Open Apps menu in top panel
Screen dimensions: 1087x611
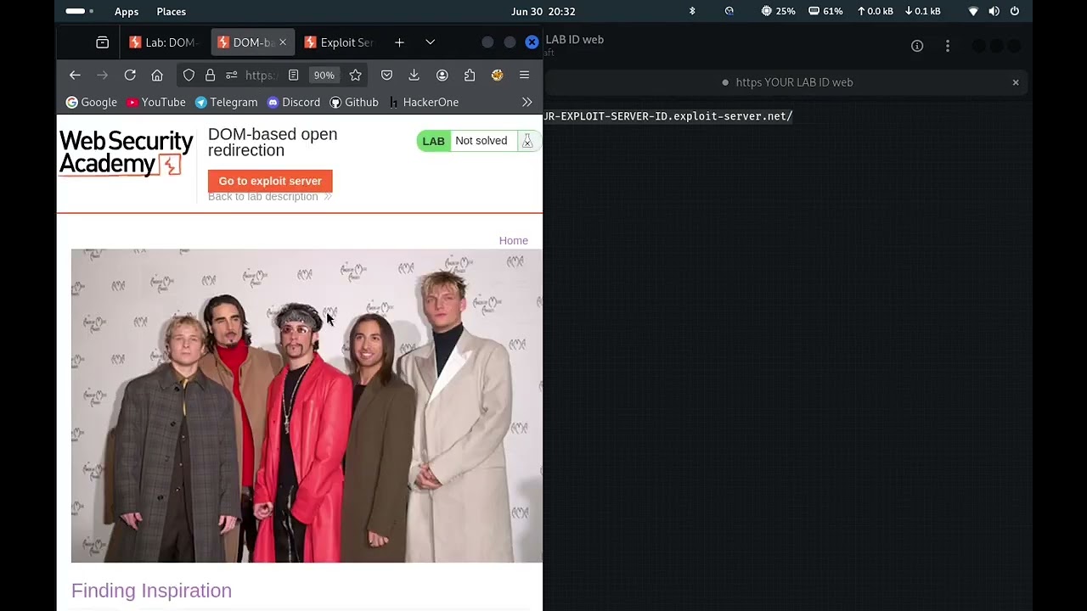[x=127, y=11]
